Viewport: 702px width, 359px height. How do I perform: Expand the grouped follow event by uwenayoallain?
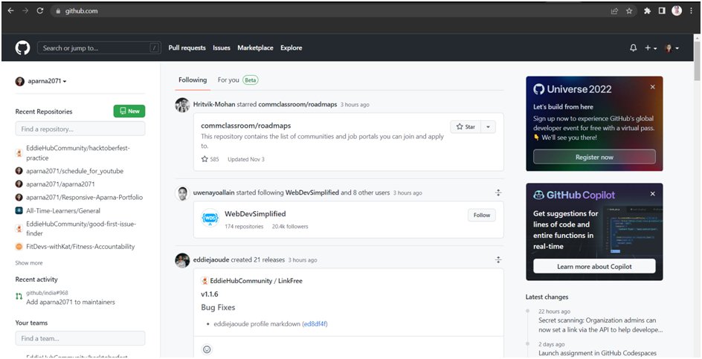(x=497, y=193)
